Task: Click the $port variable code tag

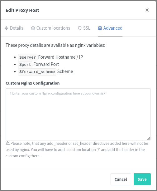Action: (25, 65)
